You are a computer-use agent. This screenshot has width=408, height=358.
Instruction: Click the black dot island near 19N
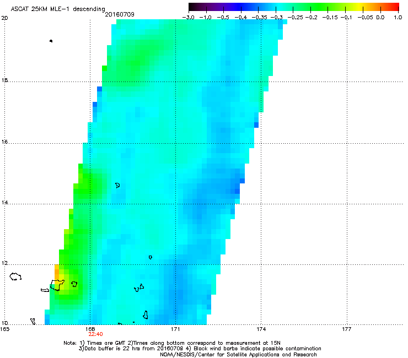51,41
